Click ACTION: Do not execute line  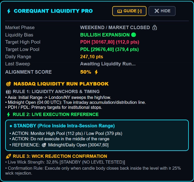coord(59,139)
